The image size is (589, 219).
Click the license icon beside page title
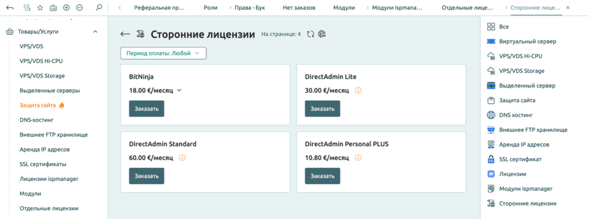[141, 34]
